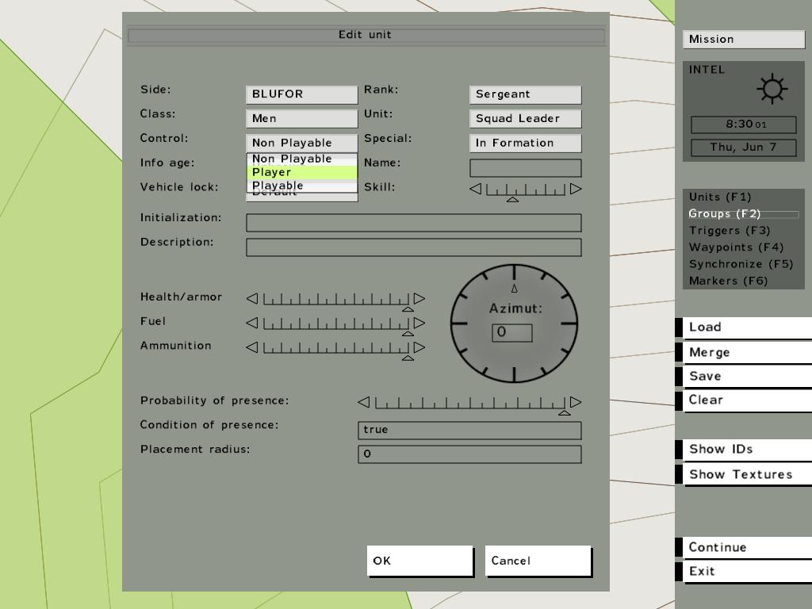
Task: Focus the Condition of presence field
Action: (469, 431)
